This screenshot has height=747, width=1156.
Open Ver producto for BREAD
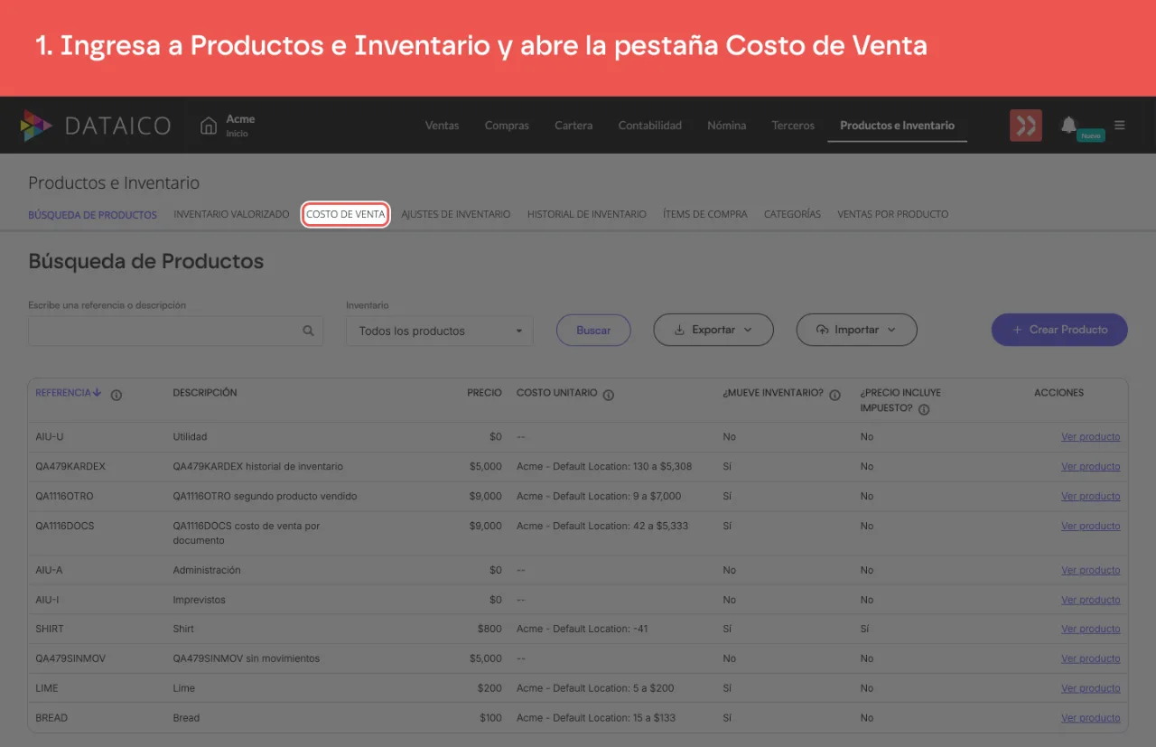1090,718
